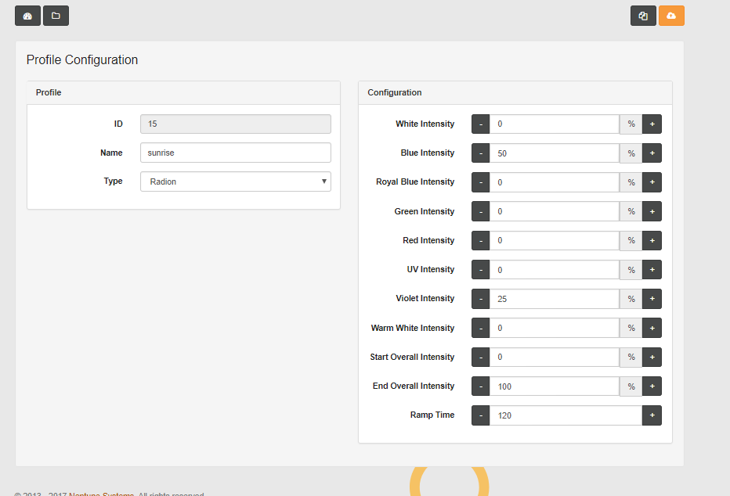The height and width of the screenshot is (496, 730).
Task: Click the orange cloud upload button
Action: pyautogui.click(x=671, y=16)
